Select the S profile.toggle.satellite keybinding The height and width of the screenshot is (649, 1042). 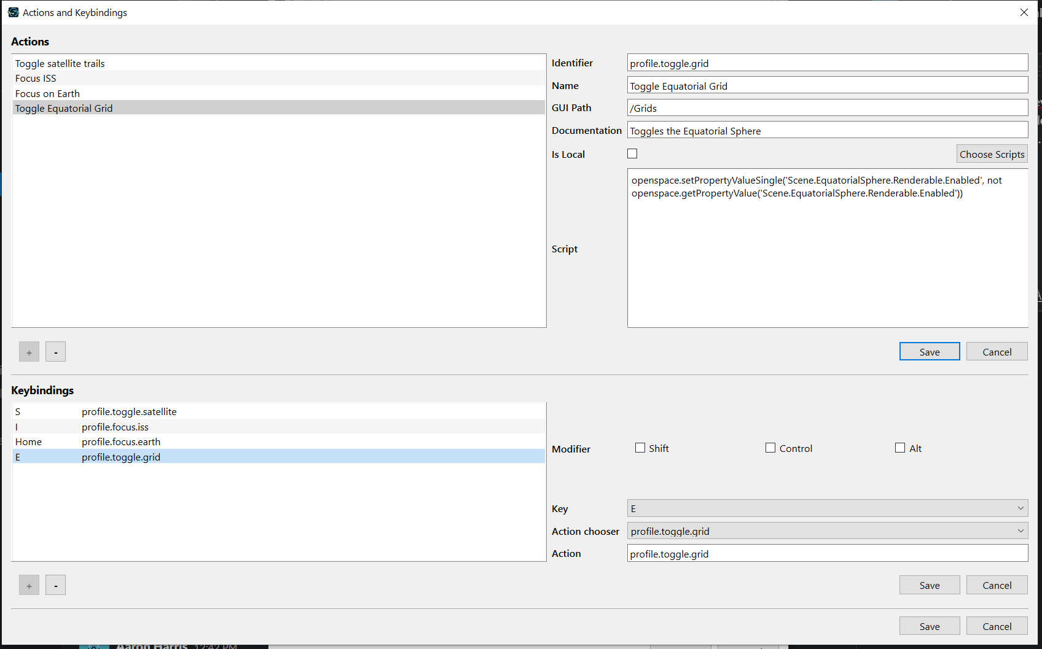[278, 411]
